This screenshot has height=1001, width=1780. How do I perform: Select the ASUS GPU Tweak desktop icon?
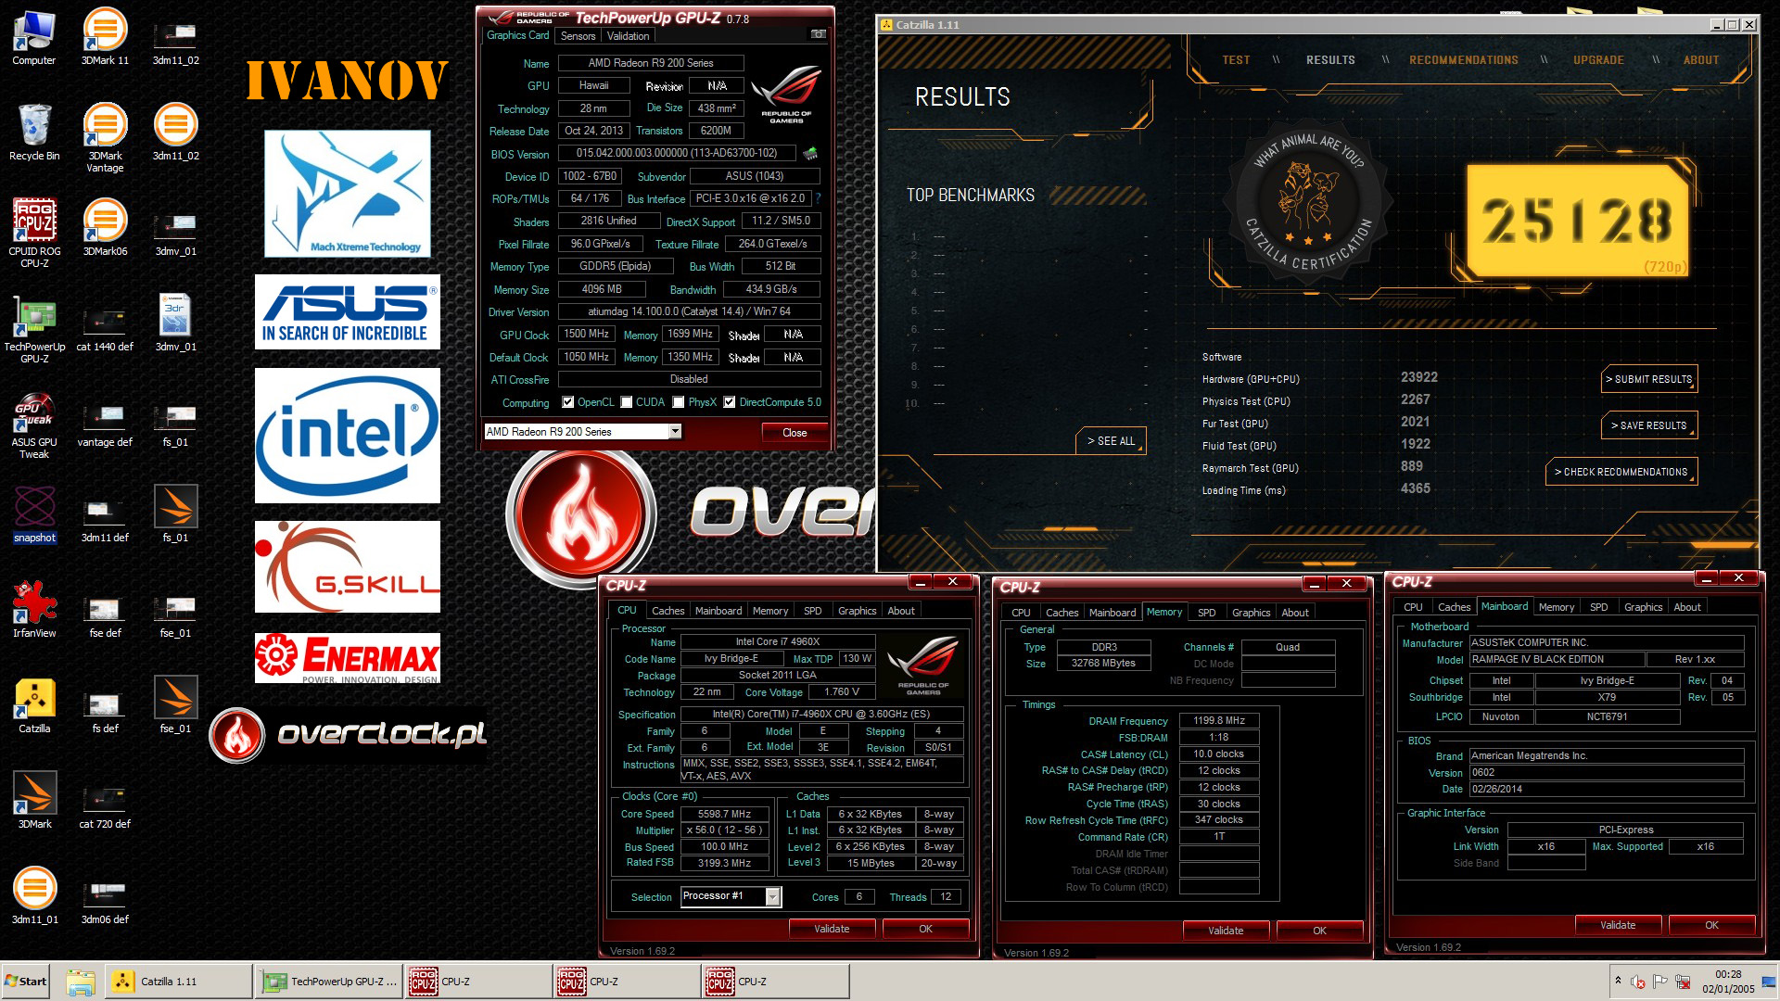coord(34,424)
